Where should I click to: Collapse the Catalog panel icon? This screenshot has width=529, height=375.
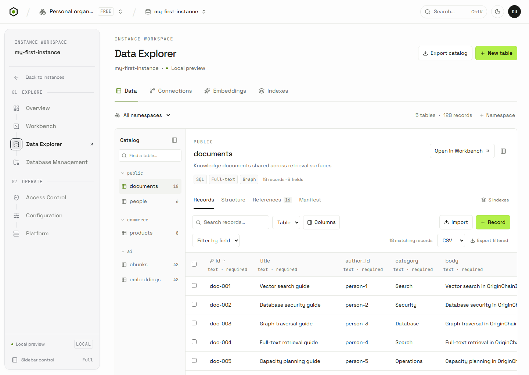point(174,140)
